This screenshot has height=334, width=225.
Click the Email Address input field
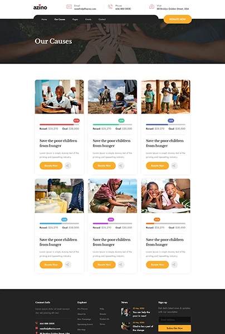[x=174, y=320]
